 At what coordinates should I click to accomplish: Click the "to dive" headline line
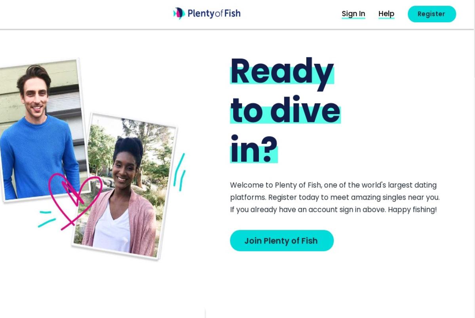point(285,110)
